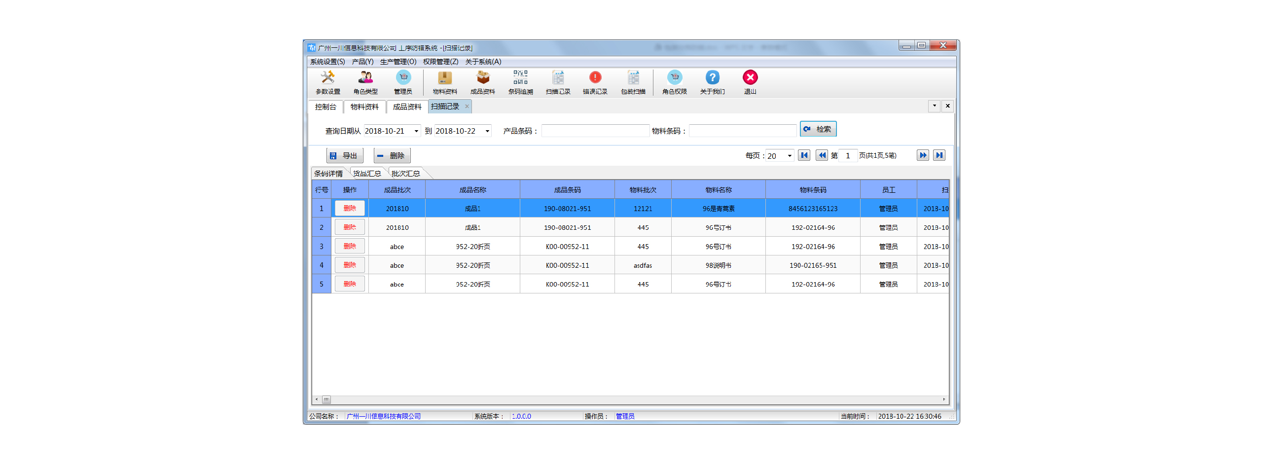This screenshot has height=469, width=1263.
Task: Select cell asdfas in row 4
Action: [643, 265]
